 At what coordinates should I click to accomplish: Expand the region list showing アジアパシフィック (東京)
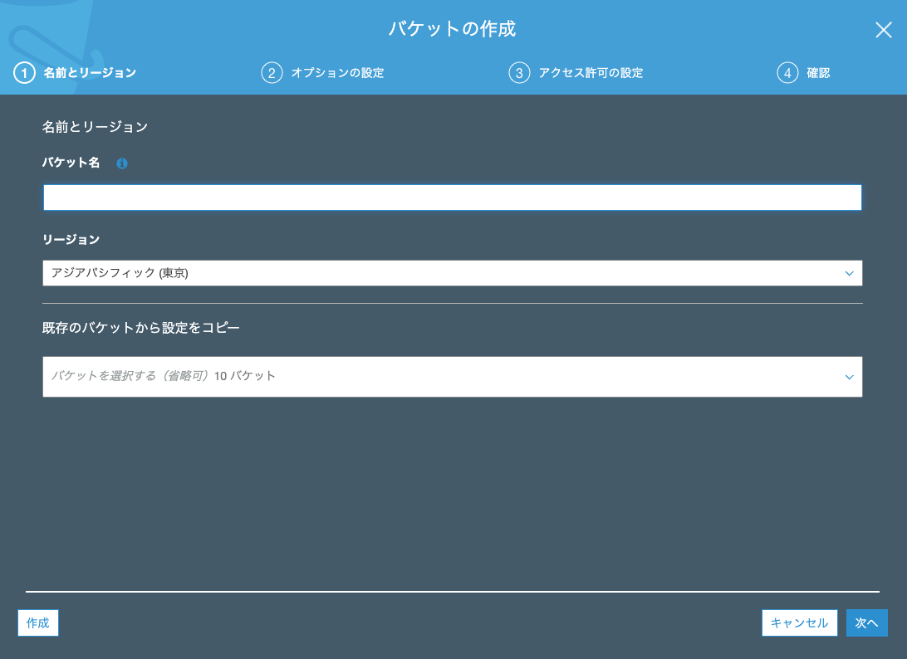point(452,273)
